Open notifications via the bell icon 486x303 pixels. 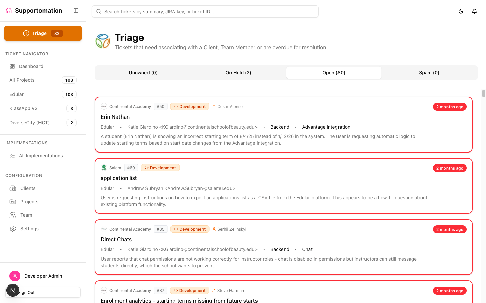[474, 11]
